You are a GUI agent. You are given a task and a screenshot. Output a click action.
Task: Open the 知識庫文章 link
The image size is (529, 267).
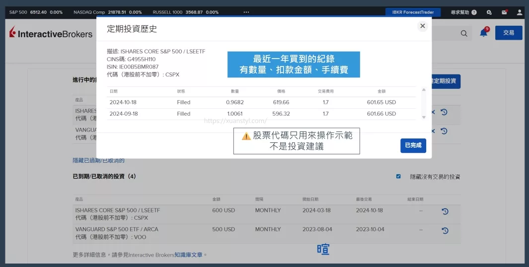coord(188,255)
